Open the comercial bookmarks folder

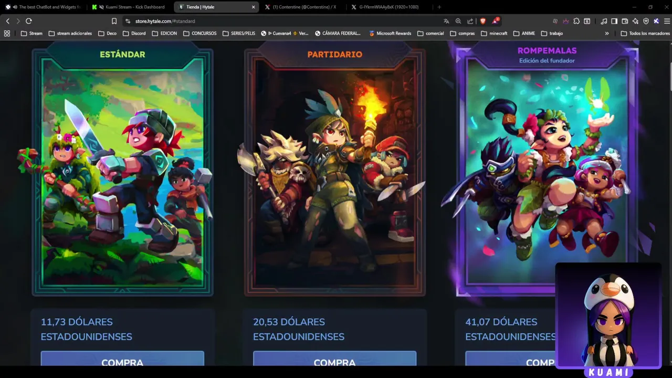pos(430,33)
